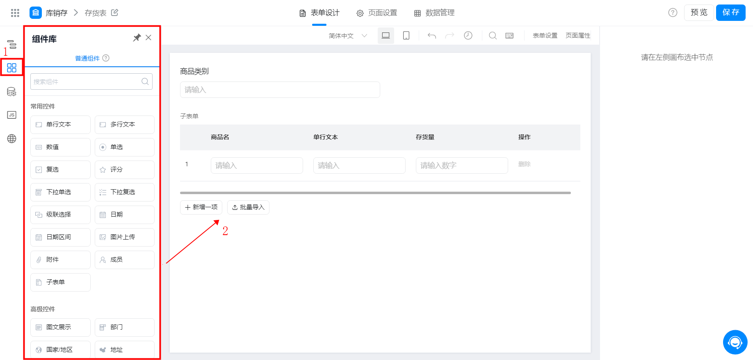Viewport: 753px width, 360px height.
Task: Click the 新增一项 button
Action: point(201,207)
